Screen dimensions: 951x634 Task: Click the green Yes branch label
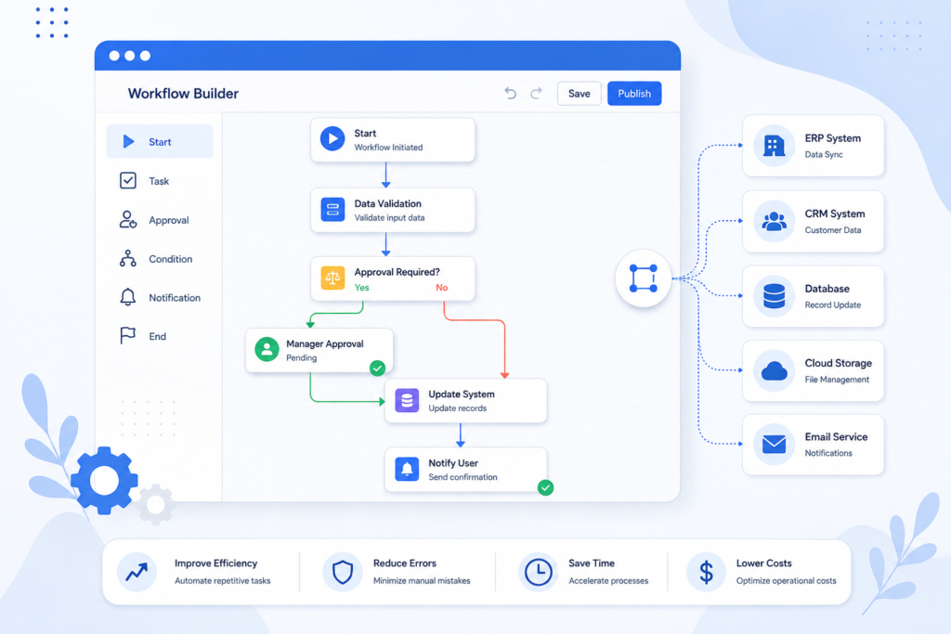pyautogui.click(x=361, y=288)
